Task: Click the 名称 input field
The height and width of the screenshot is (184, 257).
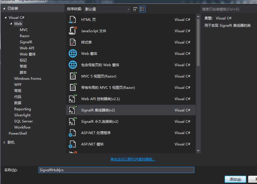Action: pyautogui.click(x=116, y=170)
